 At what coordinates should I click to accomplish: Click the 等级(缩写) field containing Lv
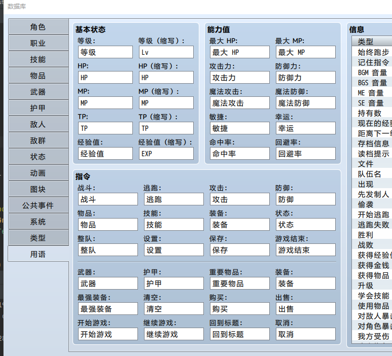(166, 52)
